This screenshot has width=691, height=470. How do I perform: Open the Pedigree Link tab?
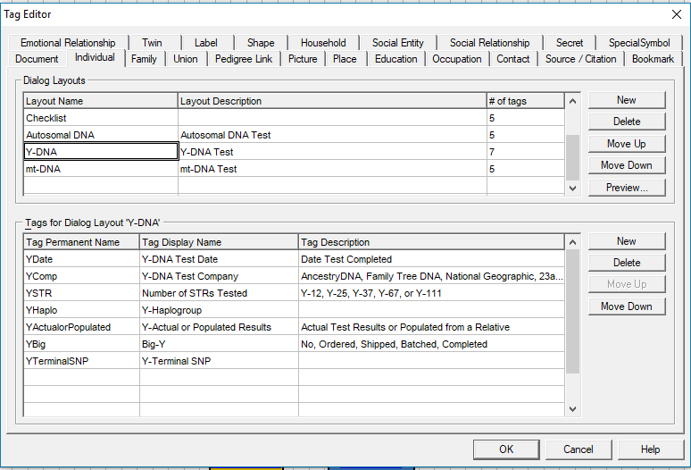[x=244, y=59]
